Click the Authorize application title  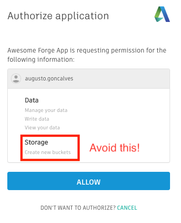coord(58,16)
